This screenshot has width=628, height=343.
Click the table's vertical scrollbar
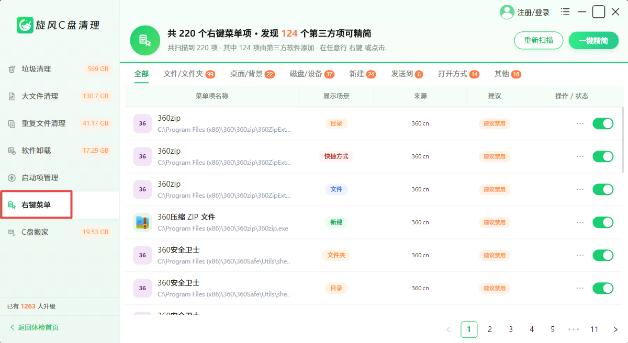click(622, 139)
